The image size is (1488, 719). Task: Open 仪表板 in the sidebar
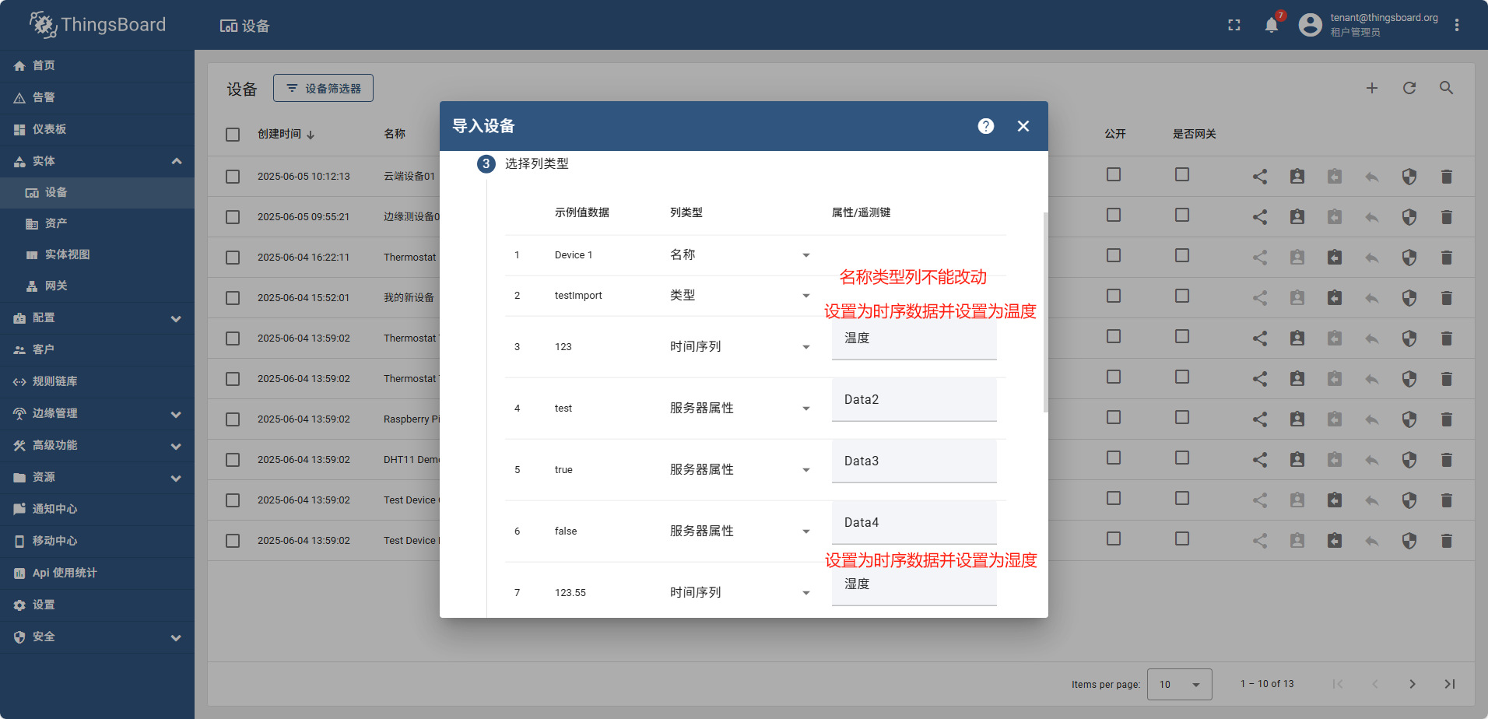pyautogui.click(x=50, y=129)
